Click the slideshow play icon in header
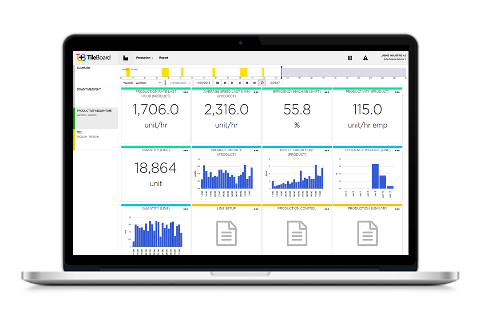Image resolution: width=480 pixels, height=316 pixels. [x=350, y=58]
